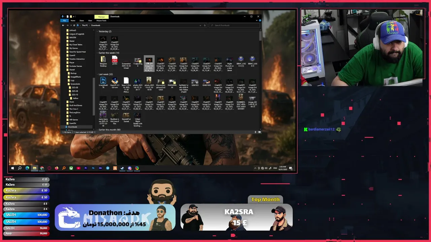Viewport: 431px width, 242px height.
Task: Select Need for Speed Heat folder
Action: coord(77,52)
